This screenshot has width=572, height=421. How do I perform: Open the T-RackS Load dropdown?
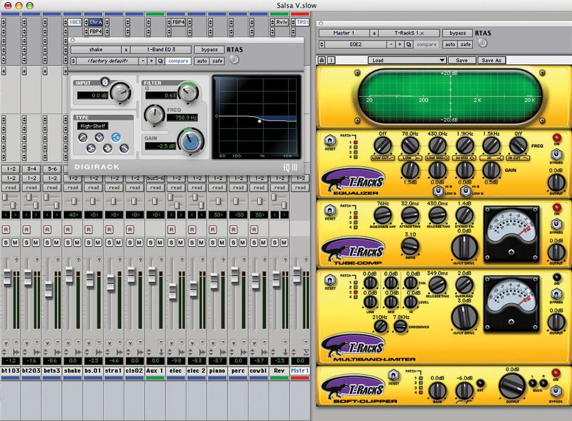coord(407,60)
